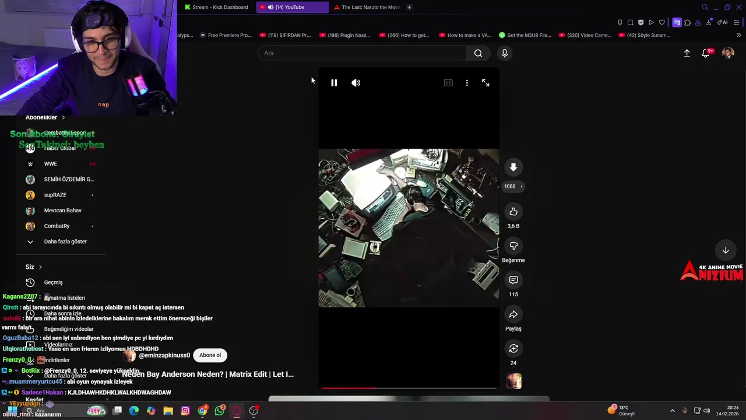
Task: Open the How to make a VA... bookmark
Action: click(x=465, y=35)
